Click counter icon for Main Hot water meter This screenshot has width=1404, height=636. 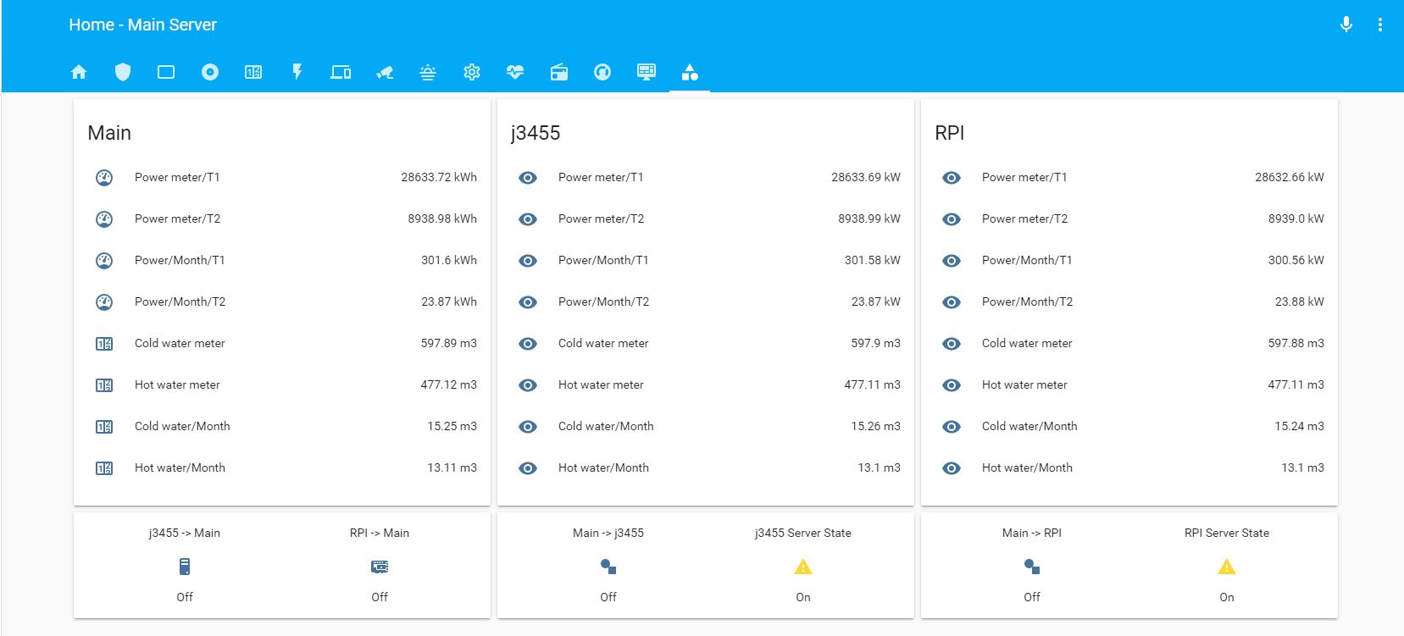(104, 385)
